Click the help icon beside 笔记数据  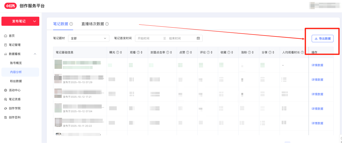(x=71, y=24)
